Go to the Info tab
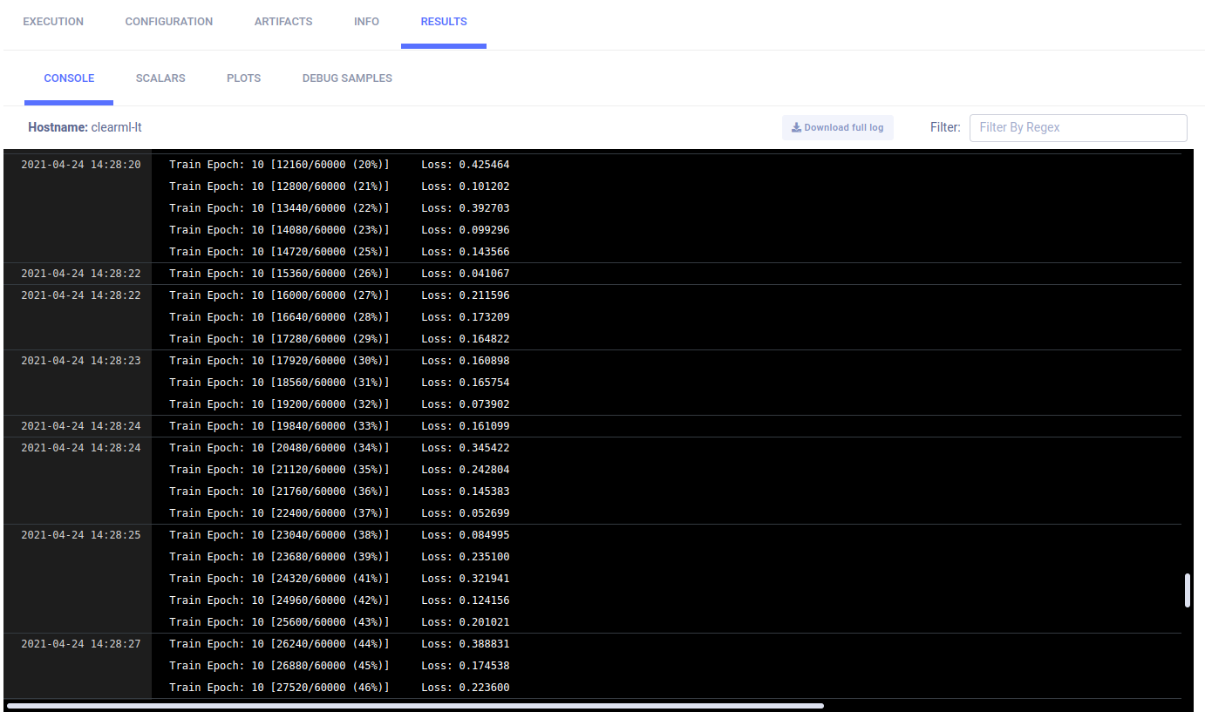The height and width of the screenshot is (712, 1205). [x=366, y=22]
